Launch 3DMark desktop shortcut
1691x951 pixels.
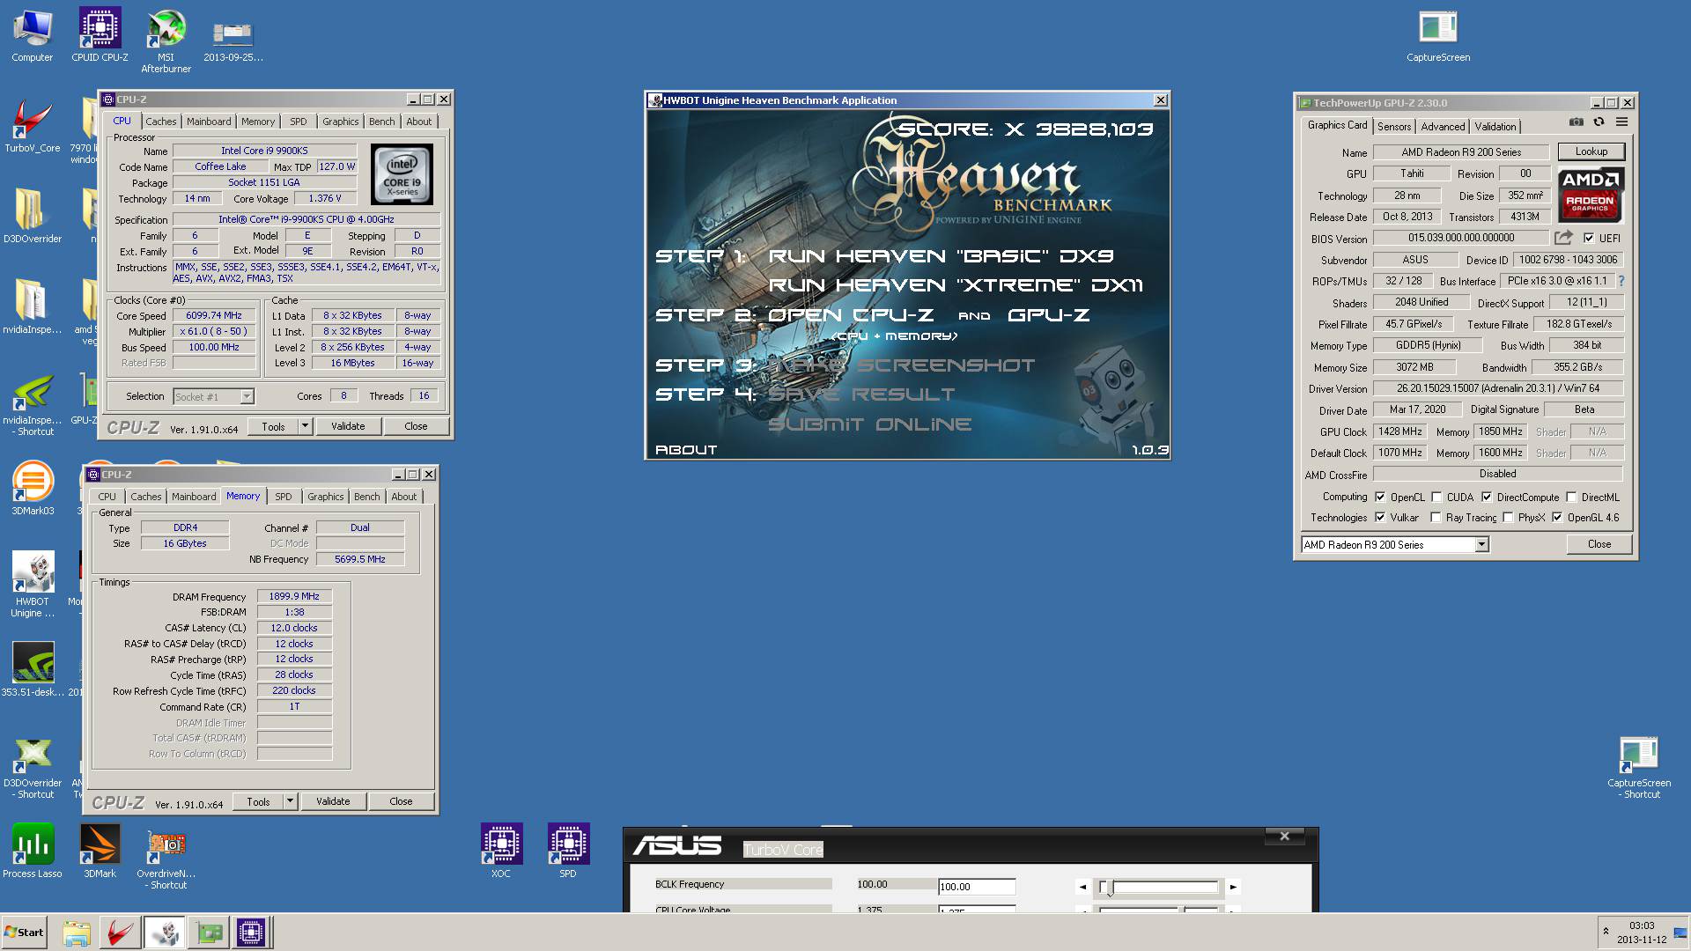(x=100, y=851)
